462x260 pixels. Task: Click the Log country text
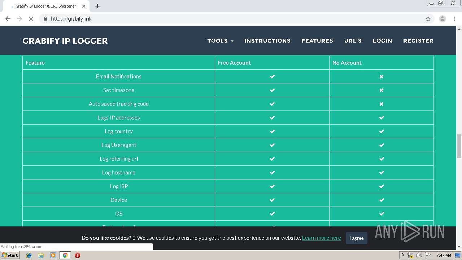[x=119, y=131]
